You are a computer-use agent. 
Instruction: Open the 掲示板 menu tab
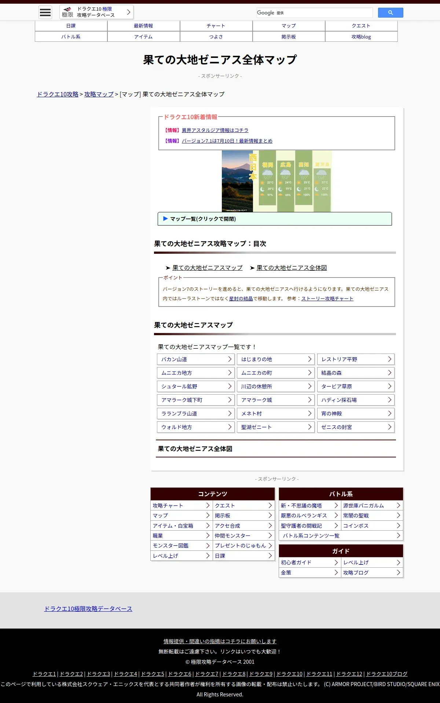point(289,37)
